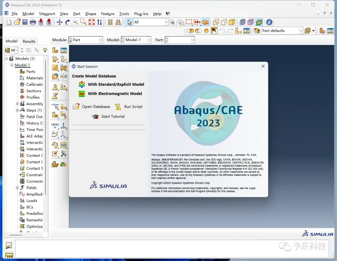This screenshot has height=261, width=337.
Task: Toggle the wireframe render style icon
Action: [x=216, y=22]
